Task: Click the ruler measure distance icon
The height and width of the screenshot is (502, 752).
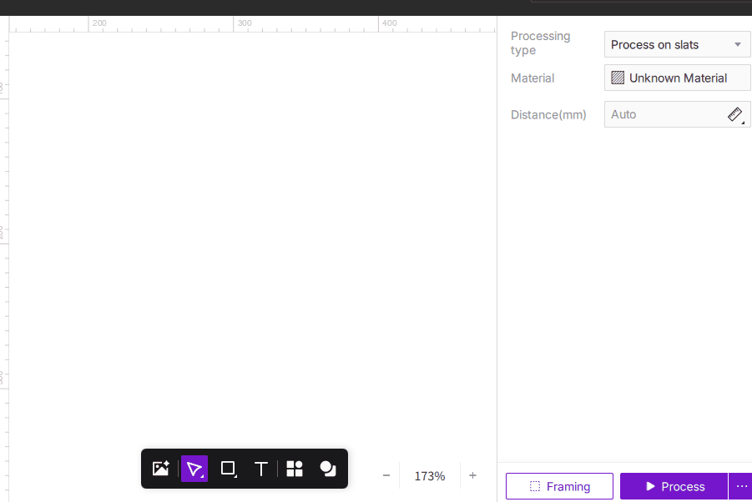Action: click(x=735, y=114)
